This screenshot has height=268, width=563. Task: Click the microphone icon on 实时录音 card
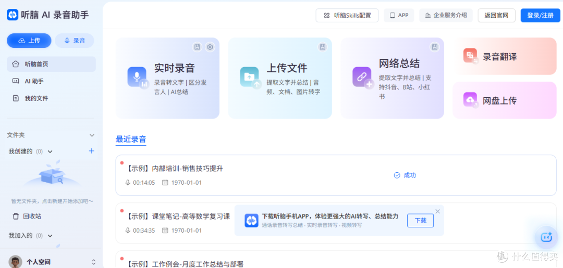[138, 78]
